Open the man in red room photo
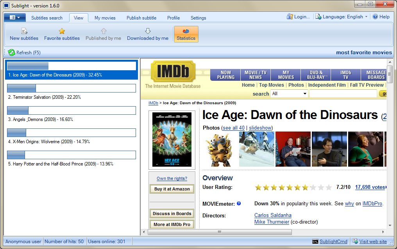Image resolution: width=397 pixels, height=249 pixels. (293, 149)
